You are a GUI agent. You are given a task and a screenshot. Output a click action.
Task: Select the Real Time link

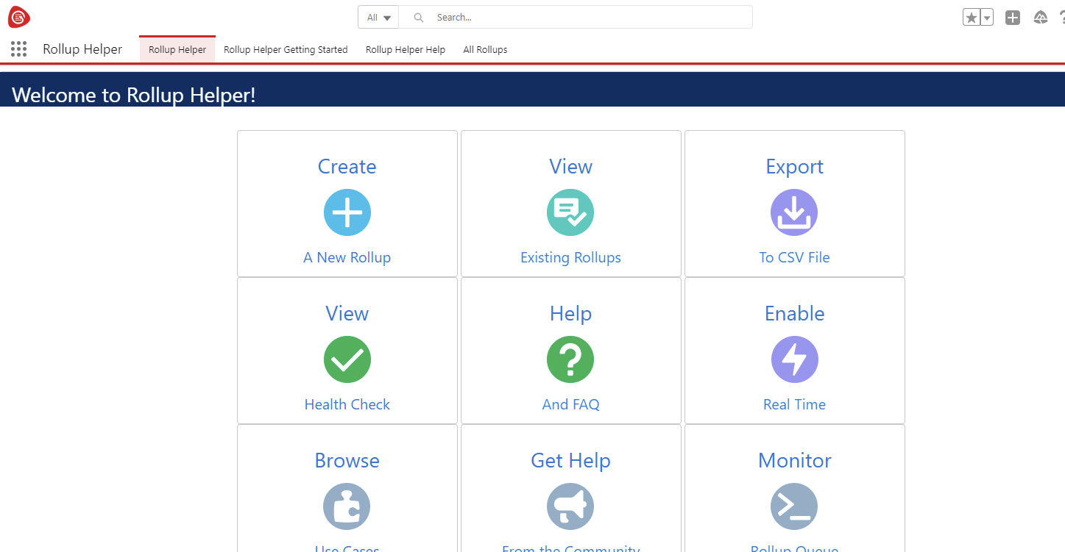click(795, 404)
